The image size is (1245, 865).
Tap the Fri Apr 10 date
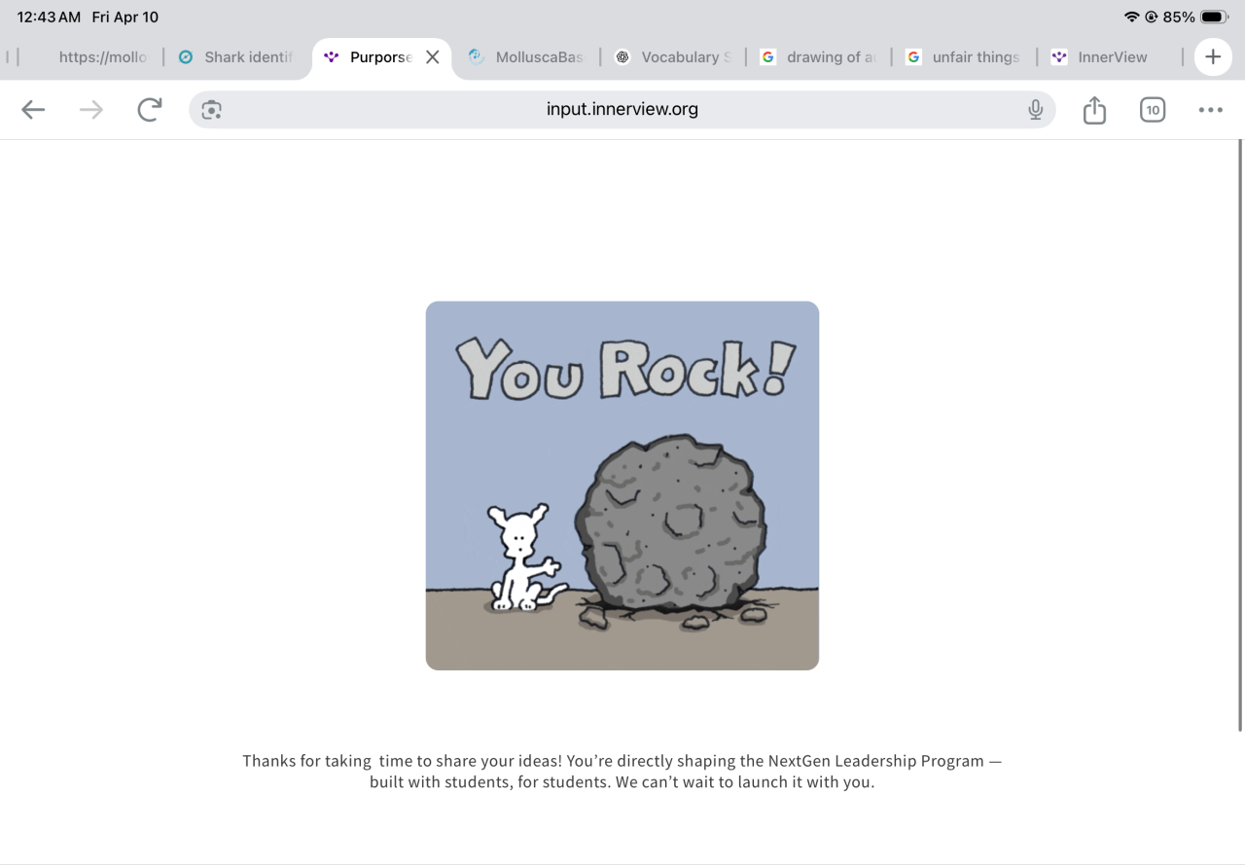pos(125,17)
